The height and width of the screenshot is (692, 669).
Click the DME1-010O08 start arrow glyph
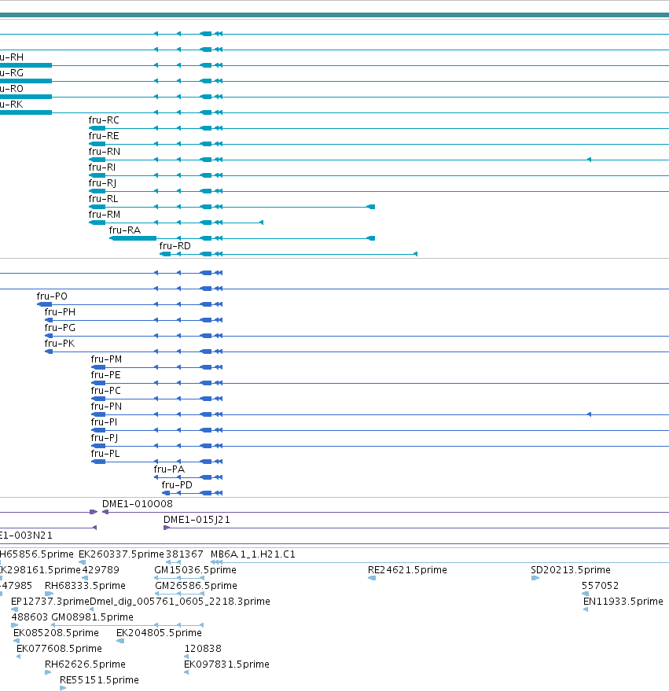click(x=105, y=512)
